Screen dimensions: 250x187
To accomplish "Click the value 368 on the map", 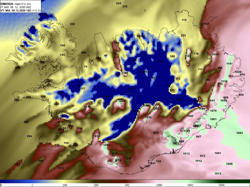I will point(220,68).
